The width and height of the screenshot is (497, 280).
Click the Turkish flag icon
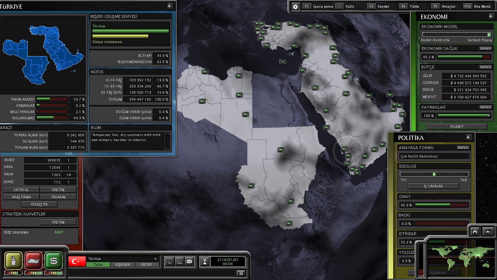click(76, 261)
